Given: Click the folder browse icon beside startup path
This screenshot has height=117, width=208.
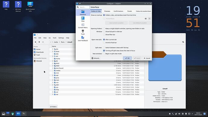Looking at the screenshot, I should click(150, 19).
